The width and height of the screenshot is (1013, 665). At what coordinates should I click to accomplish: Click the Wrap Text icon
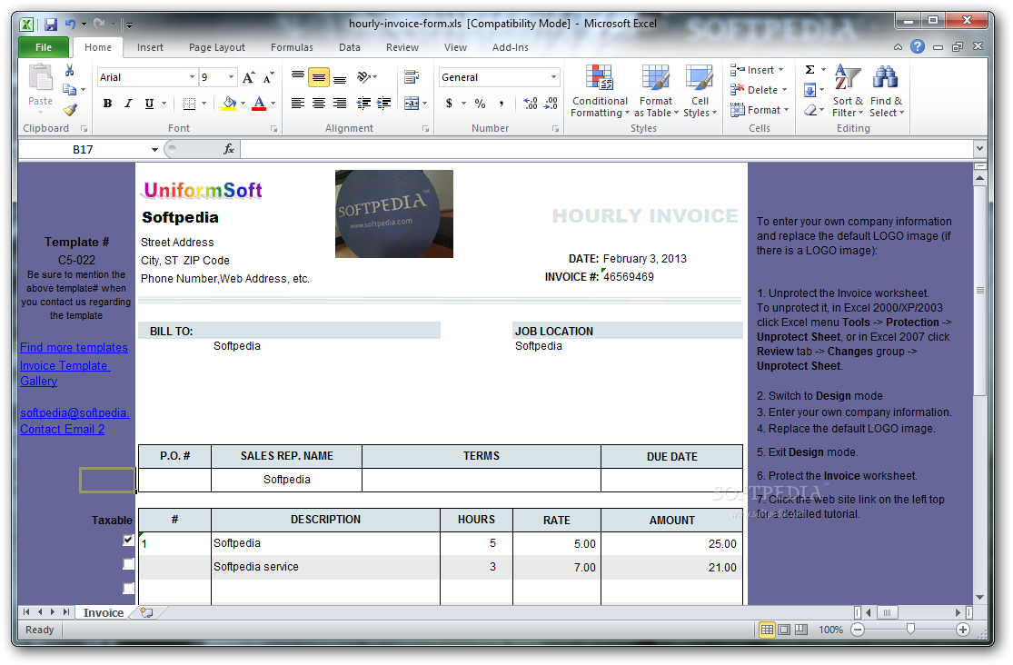point(412,77)
